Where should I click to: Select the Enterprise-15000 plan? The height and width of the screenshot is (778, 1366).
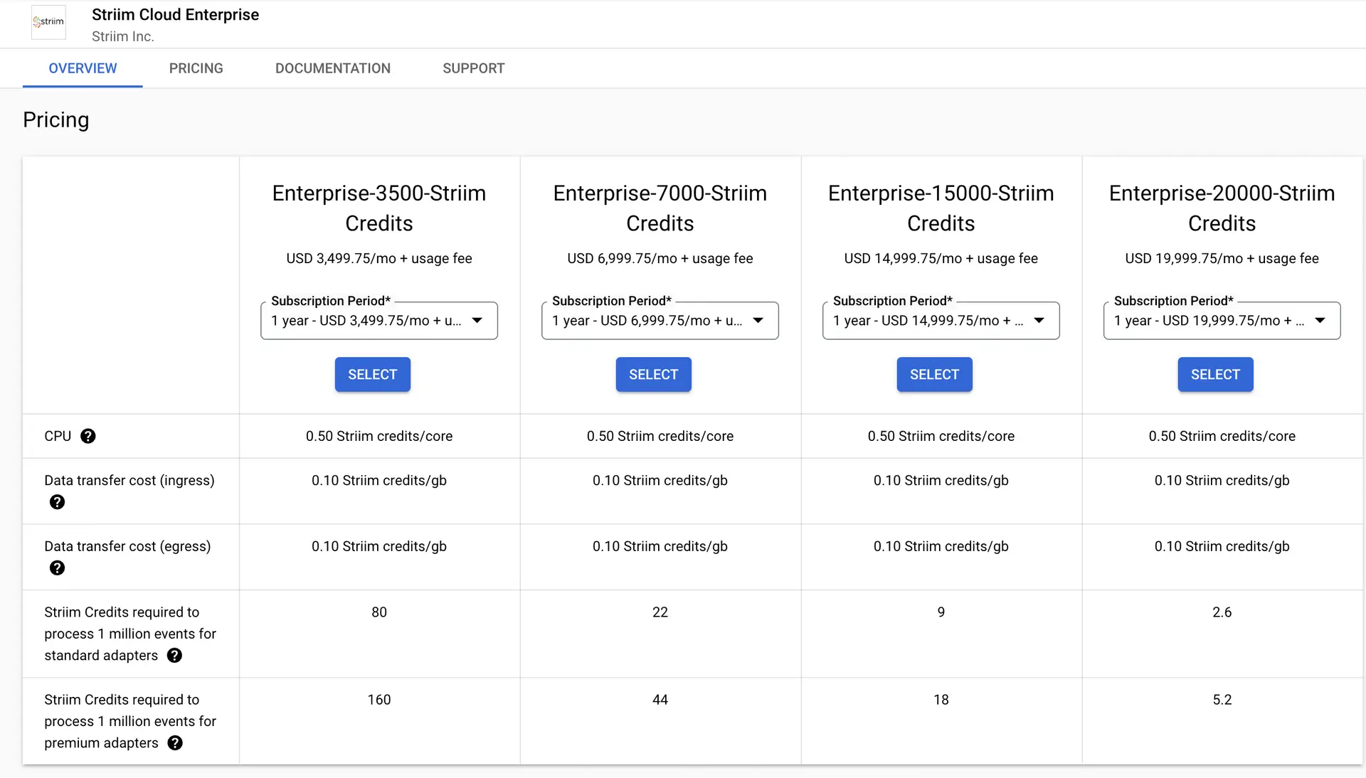[x=934, y=375]
